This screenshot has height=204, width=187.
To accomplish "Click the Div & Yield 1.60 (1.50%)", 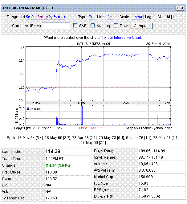I will click(x=149, y=196).
